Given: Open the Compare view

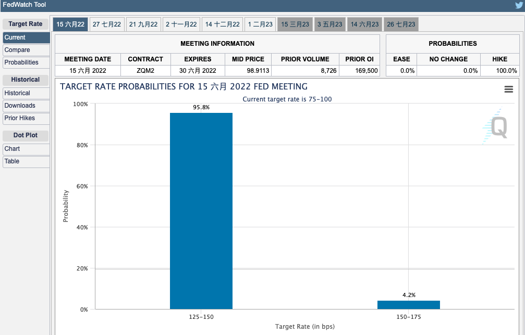Looking at the screenshot, I should (x=27, y=50).
